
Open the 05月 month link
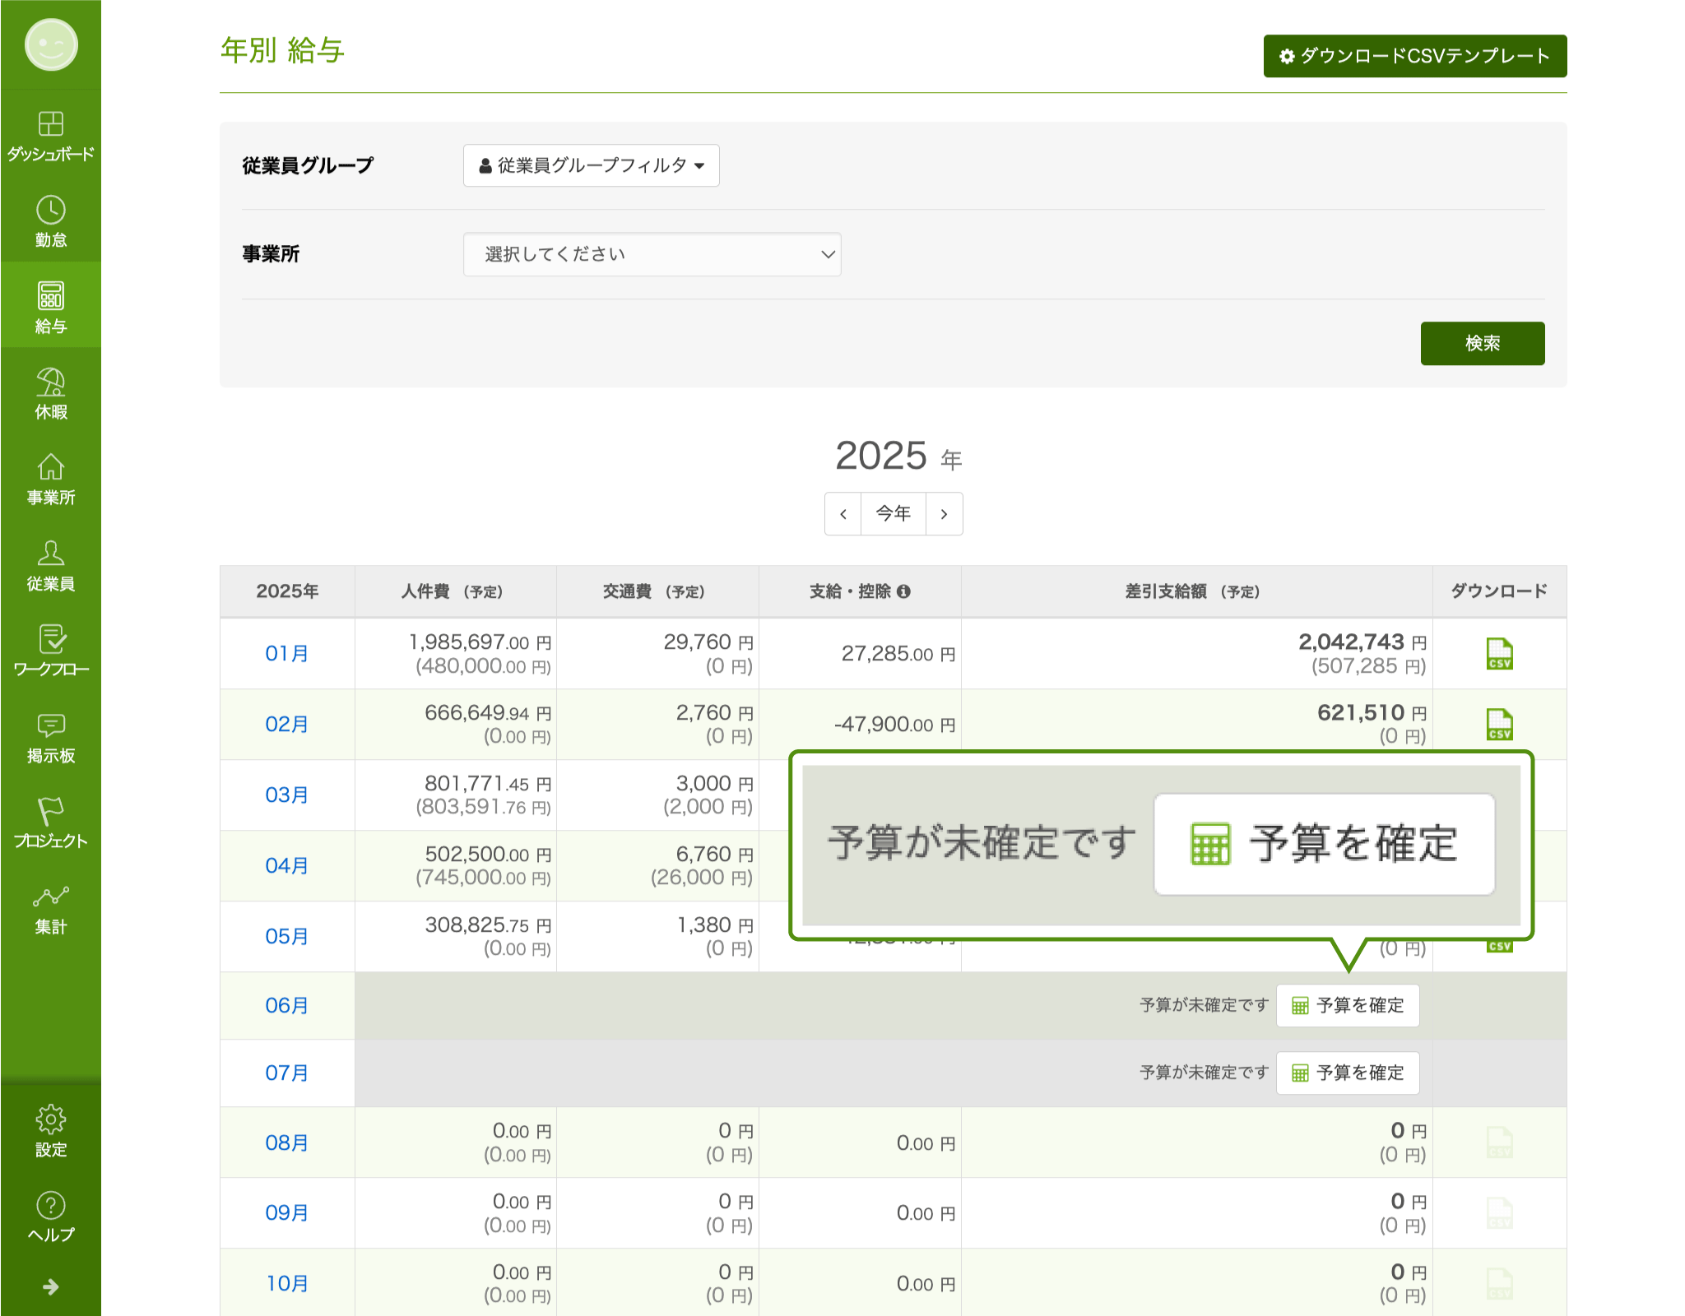coord(287,937)
